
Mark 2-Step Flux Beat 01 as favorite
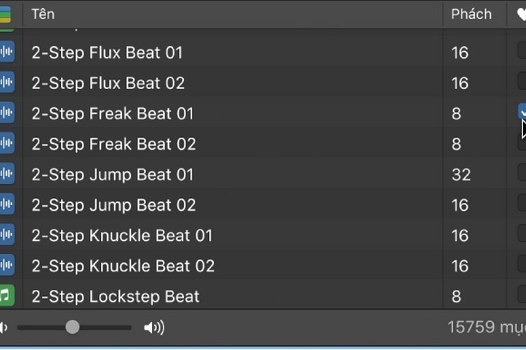(x=522, y=51)
